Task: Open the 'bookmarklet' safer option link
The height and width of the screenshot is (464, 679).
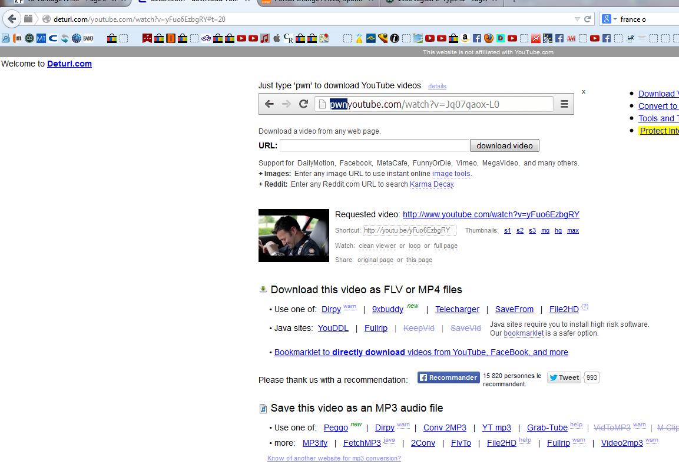Action: point(524,333)
